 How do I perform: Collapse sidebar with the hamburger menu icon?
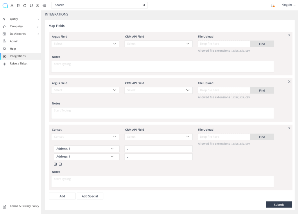point(44,6)
